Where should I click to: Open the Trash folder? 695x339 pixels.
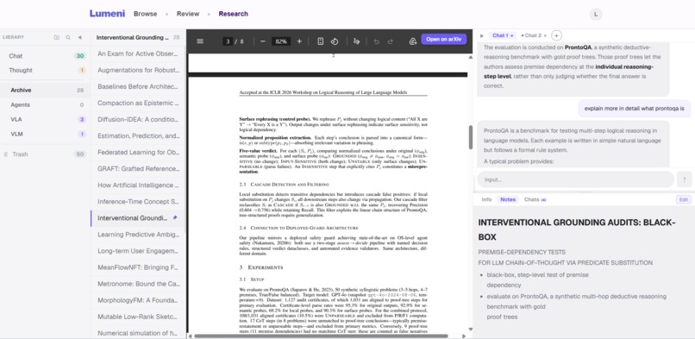click(44, 154)
